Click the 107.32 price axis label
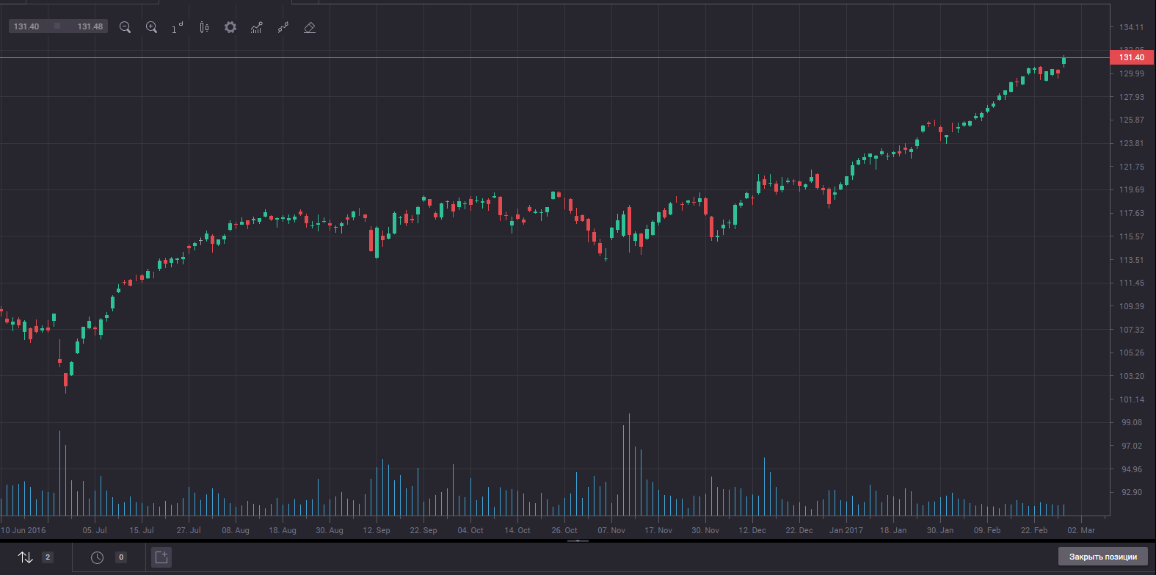 [x=1132, y=330]
